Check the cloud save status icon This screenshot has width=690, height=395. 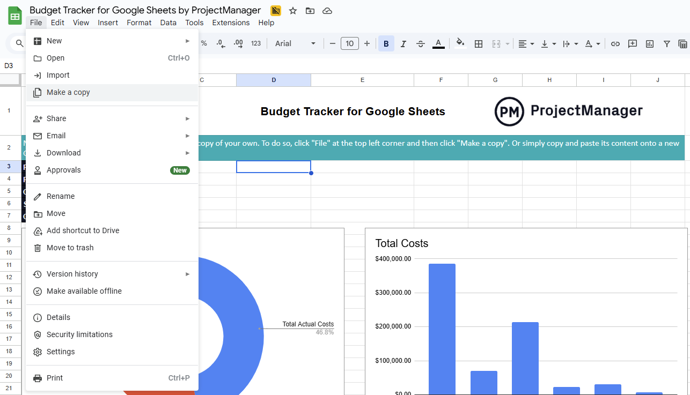[327, 11]
